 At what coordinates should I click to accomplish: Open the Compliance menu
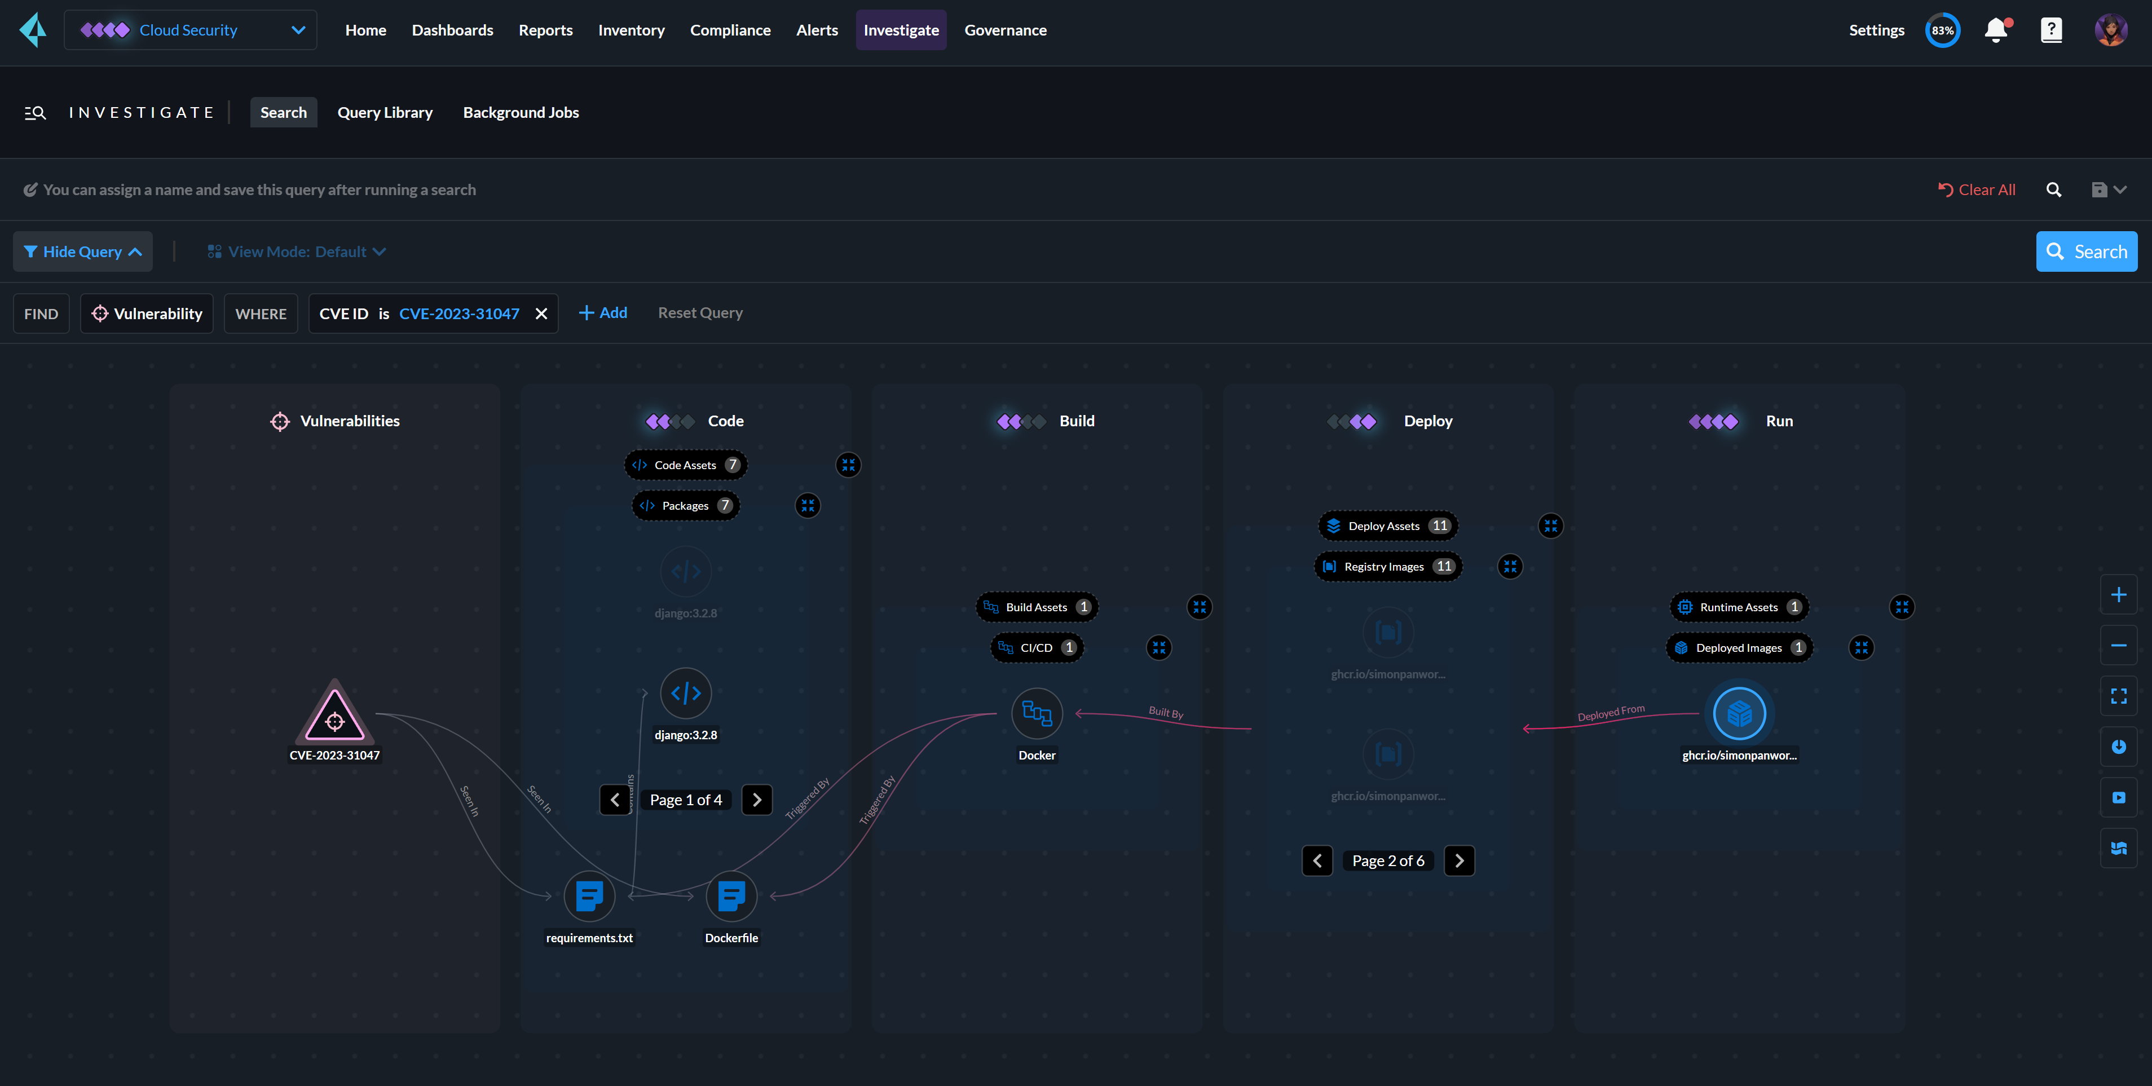click(730, 30)
